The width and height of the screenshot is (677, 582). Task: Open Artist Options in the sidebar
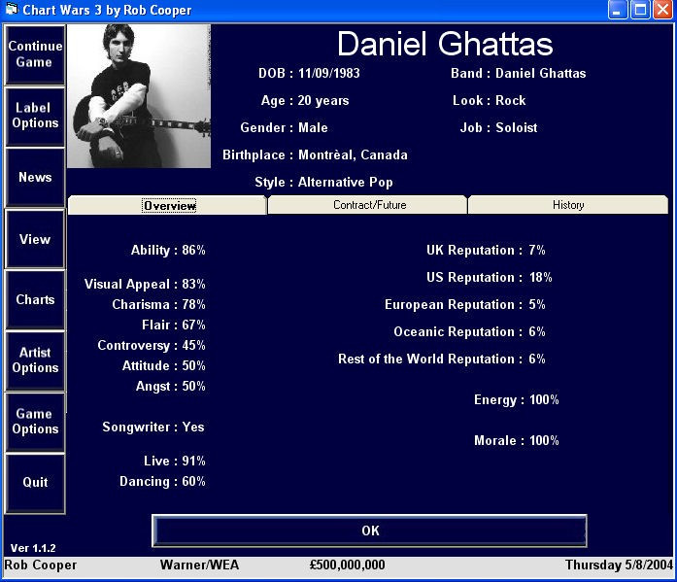pos(35,360)
